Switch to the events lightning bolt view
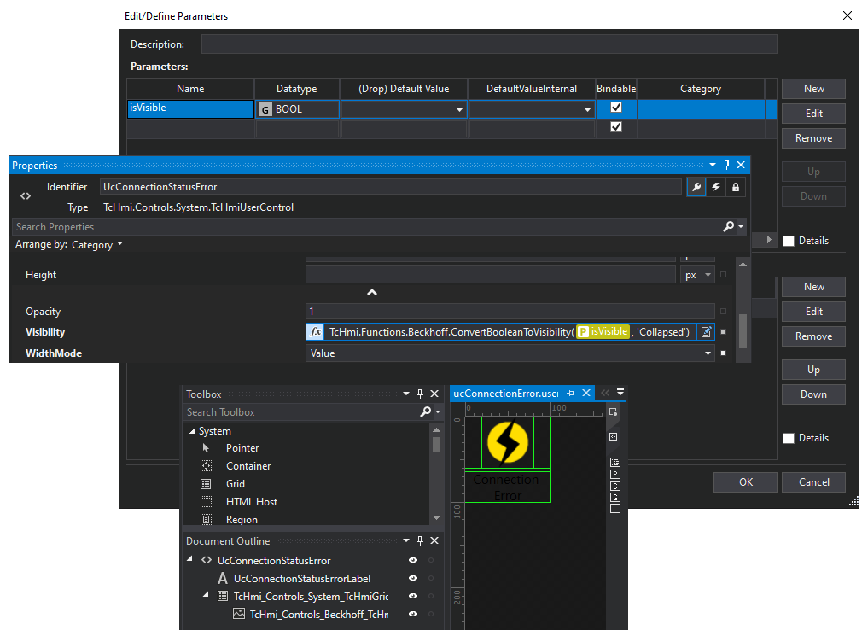This screenshot has width=862, height=636. [x=716, y=187]
